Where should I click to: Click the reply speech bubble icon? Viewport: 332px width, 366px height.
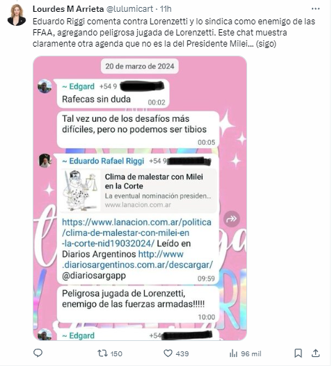point(38,353)
